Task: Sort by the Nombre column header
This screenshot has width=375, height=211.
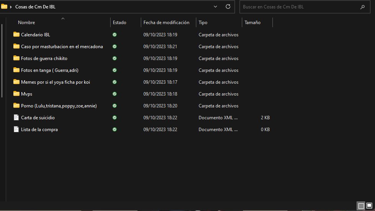Action: [26, 23]
